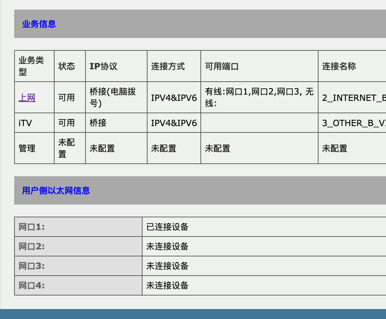Select the 网口4: label
Viewport: 386px width, 319px height.
(32, 286)
